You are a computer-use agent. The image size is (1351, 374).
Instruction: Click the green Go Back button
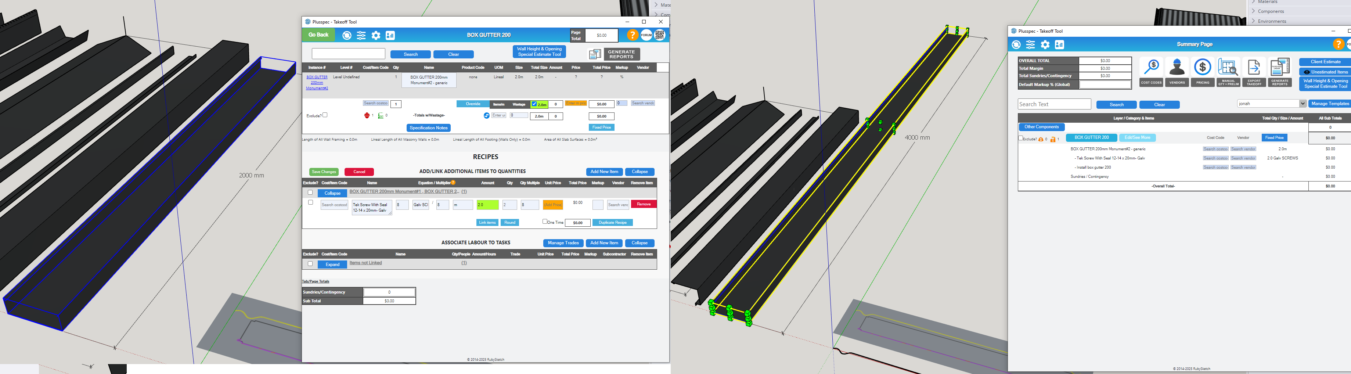[x=318, y=35]
